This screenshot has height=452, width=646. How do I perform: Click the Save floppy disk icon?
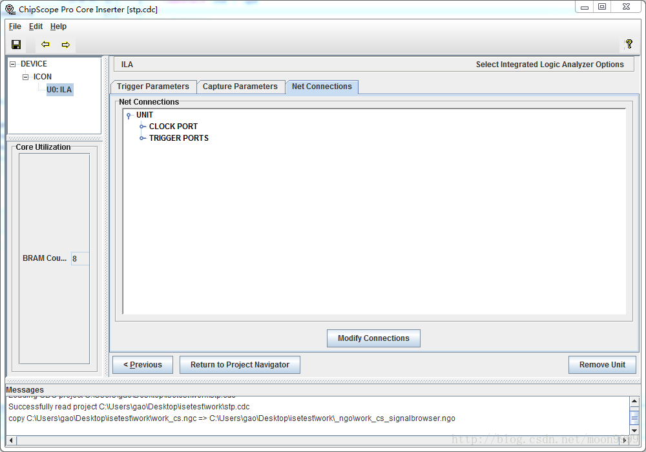click(16, 45)
